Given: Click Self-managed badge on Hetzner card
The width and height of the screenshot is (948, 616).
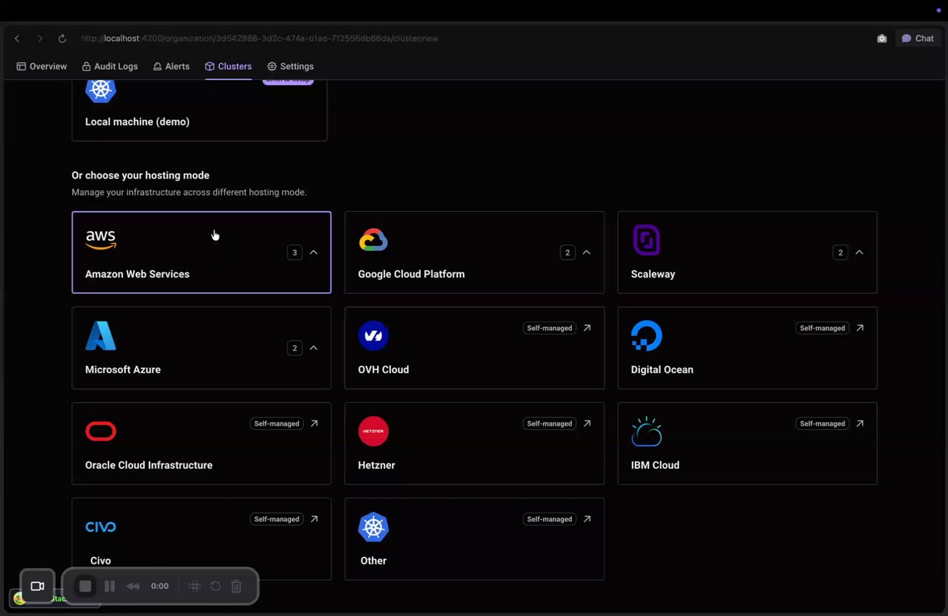Looking at the screenshot, I should click(x=550, y=423).
